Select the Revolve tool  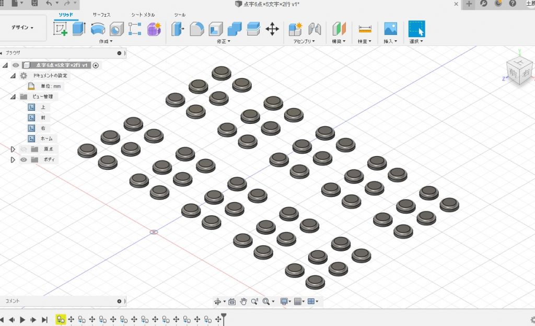[x=98, y=29]
